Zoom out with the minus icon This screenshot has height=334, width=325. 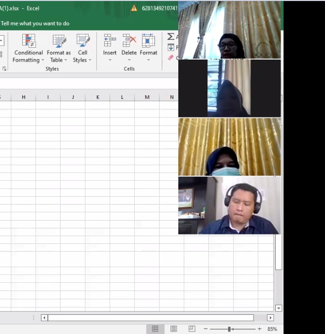(206, 329)
